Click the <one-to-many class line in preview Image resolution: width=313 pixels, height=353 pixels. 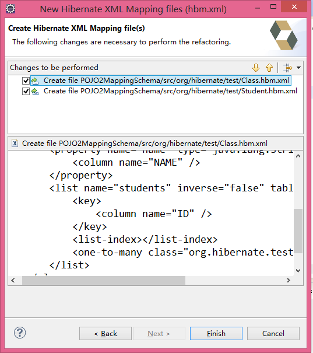(x=183, y=253)
